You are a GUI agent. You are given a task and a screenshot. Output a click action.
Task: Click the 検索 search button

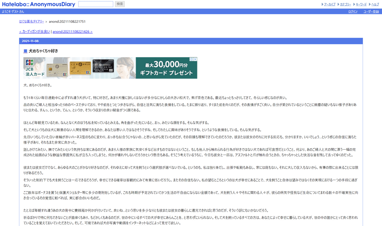(120, 4)
